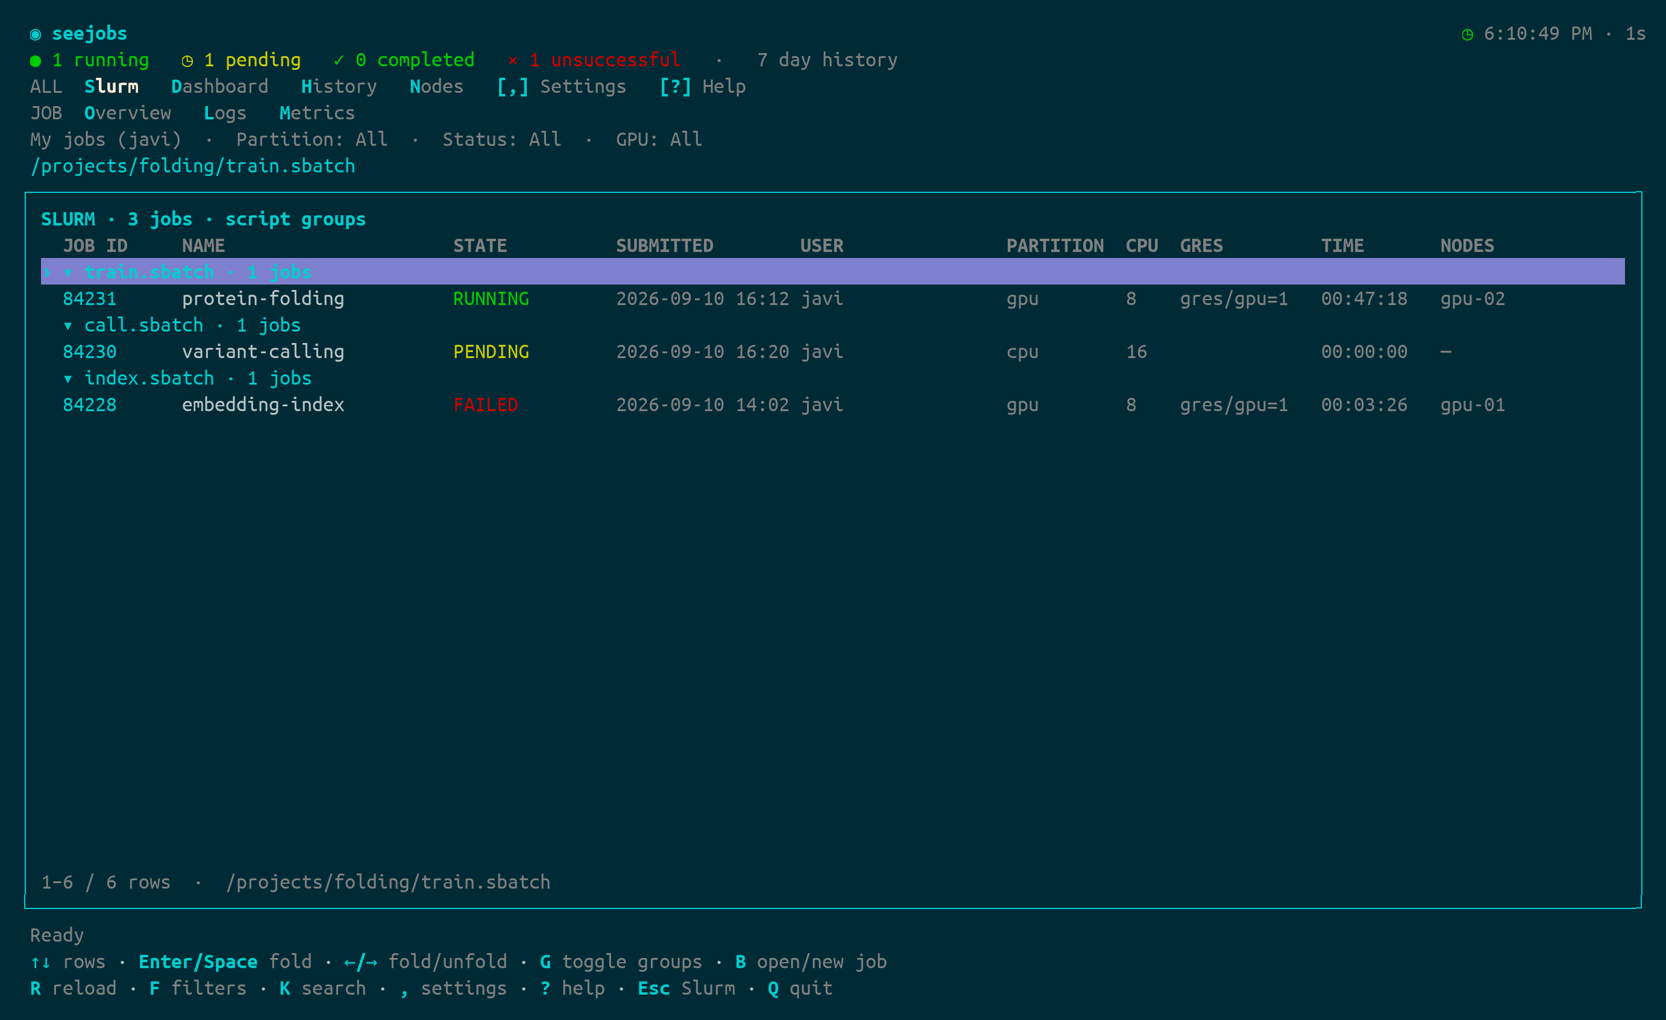Click the GPU: All filter

(659, 139)
